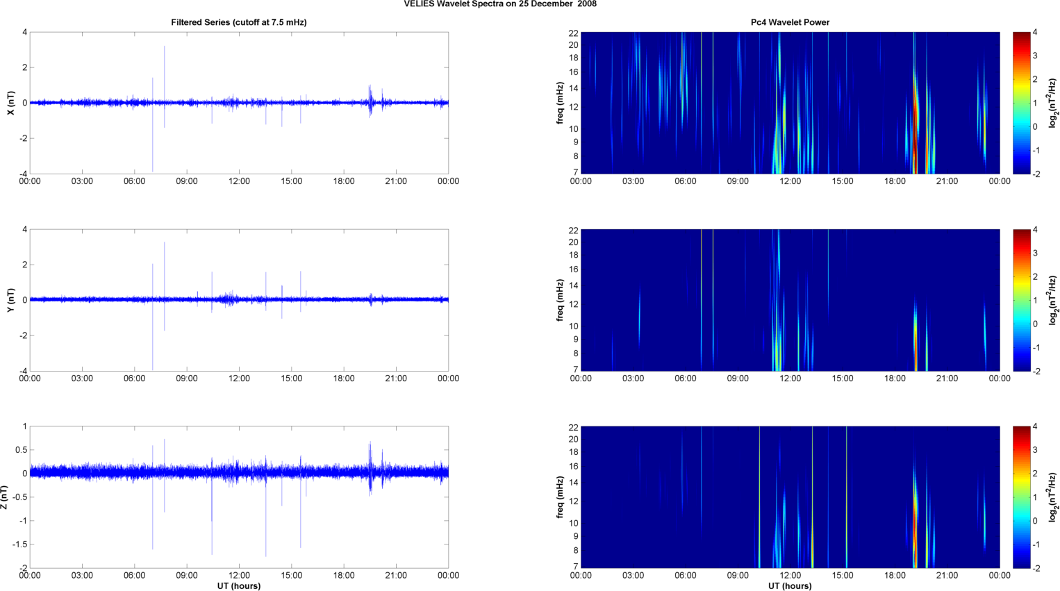Click the middle wavelet spectrogram
The width and height of the screenshot is (1060, 591).
[x=790, y=300]
